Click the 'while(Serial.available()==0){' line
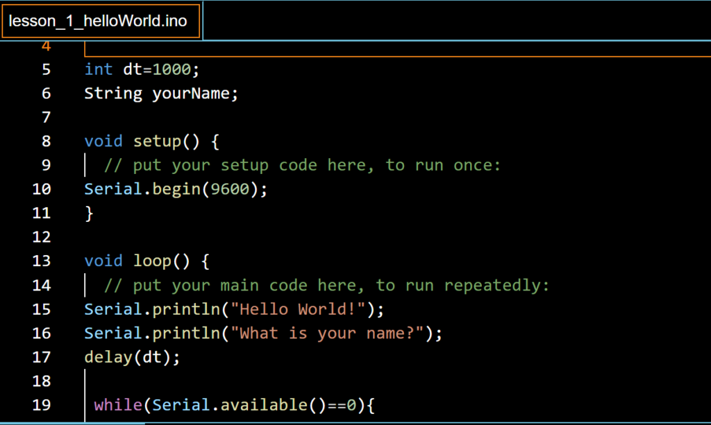Screen dimensions: 711x425 click(x=235, y=405)
